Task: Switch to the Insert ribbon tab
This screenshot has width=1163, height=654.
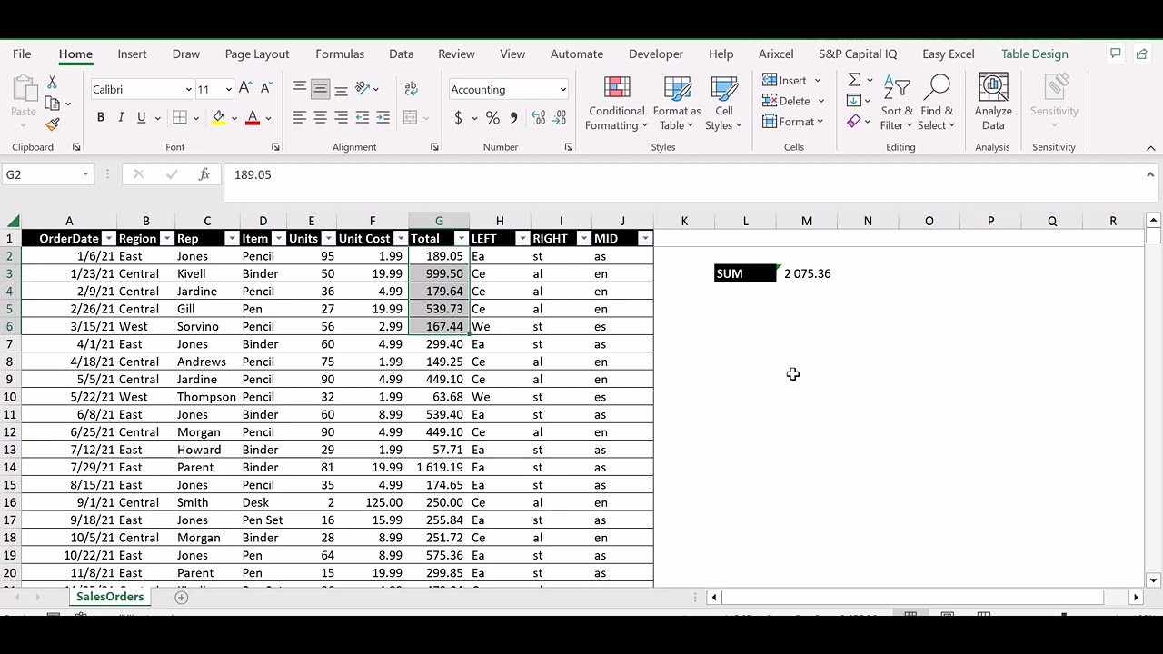Action: click(x=132, y=54)
